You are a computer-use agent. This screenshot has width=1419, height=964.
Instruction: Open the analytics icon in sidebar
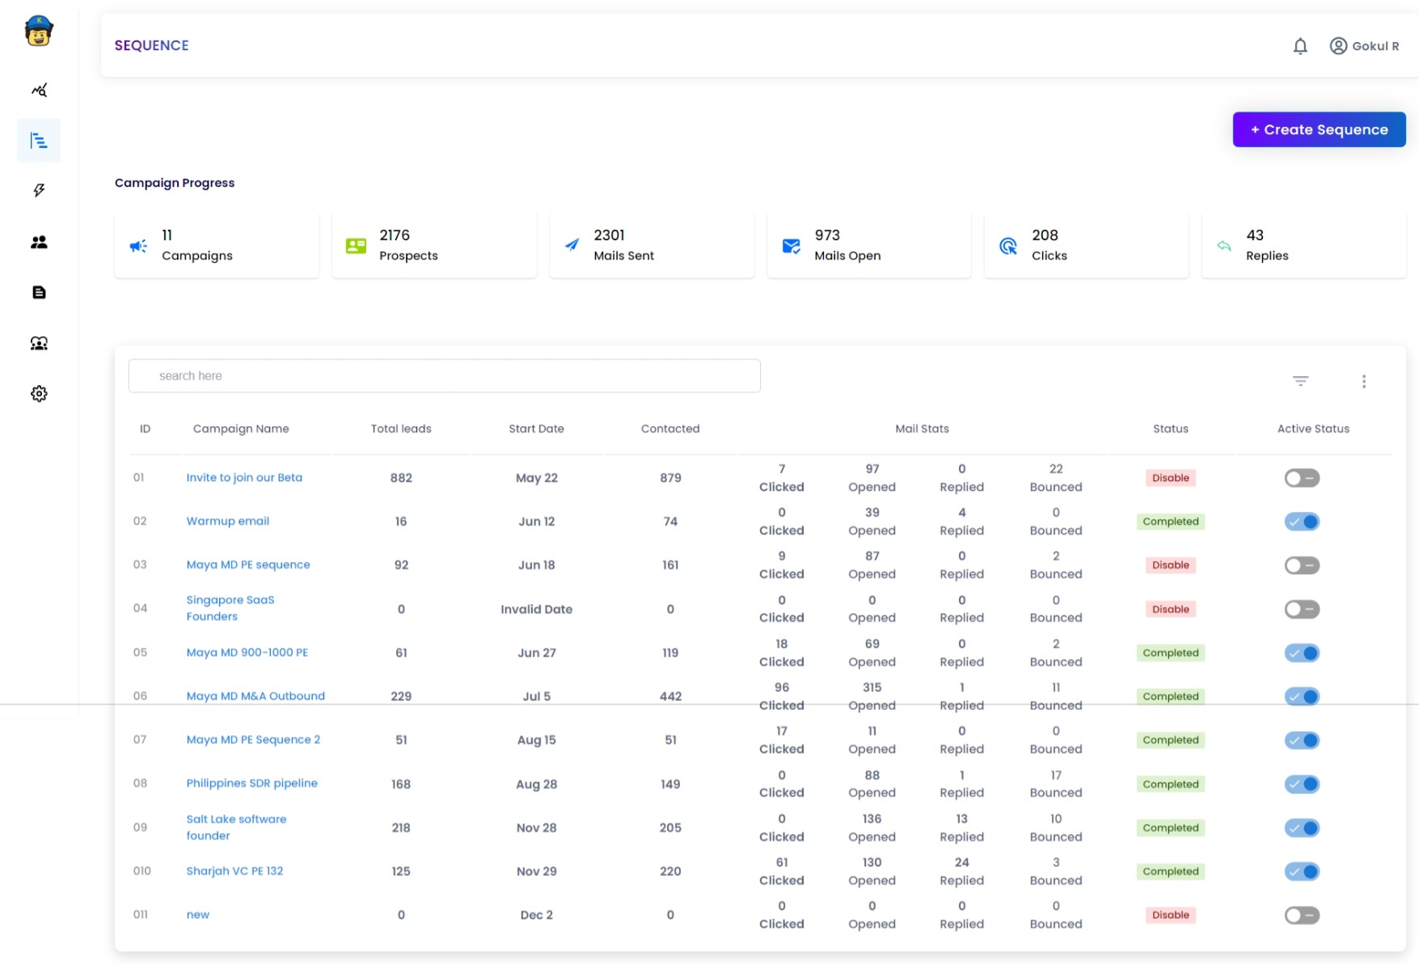39,90
